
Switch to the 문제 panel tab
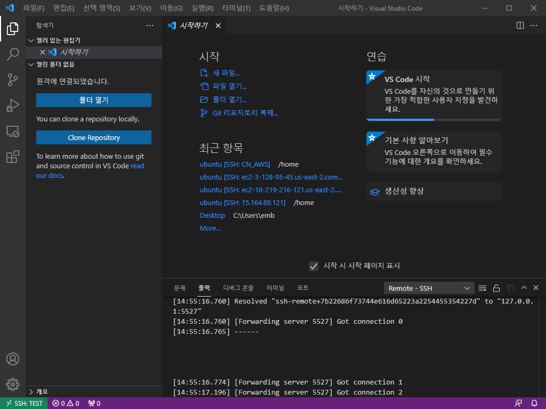coord(180,288)
